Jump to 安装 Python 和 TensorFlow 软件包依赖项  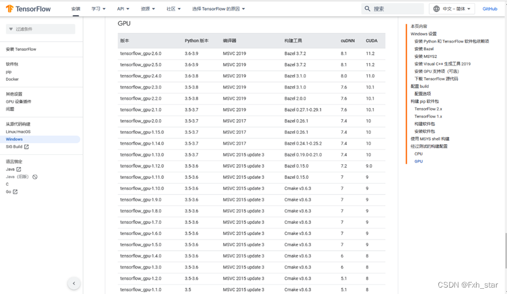pyautogui.click(x=452, y=41)
